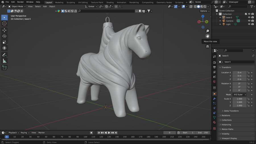
Task: Open the Render menu
Action: (20, 2)
